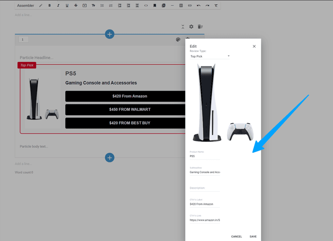Click the CTA1's Label field
Image resolution: width=333 pixels, height=241 pixels.
[x=205, y=204]
